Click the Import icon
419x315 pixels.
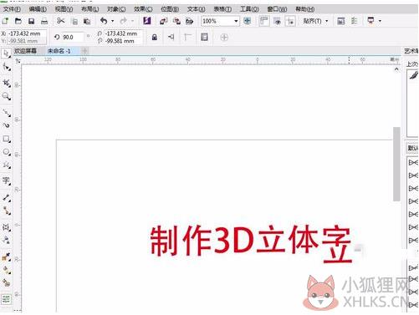click(x=164, y=21)
